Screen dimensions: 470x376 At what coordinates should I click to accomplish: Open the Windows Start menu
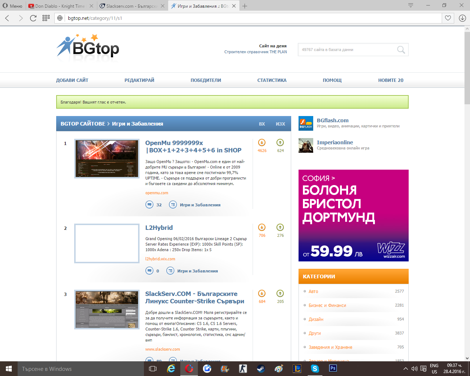9,369
